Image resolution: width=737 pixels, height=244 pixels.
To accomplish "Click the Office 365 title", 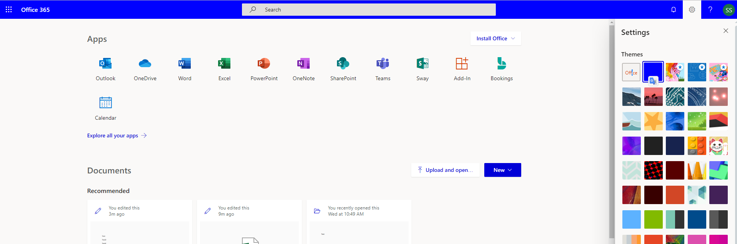I will (35, 10).
